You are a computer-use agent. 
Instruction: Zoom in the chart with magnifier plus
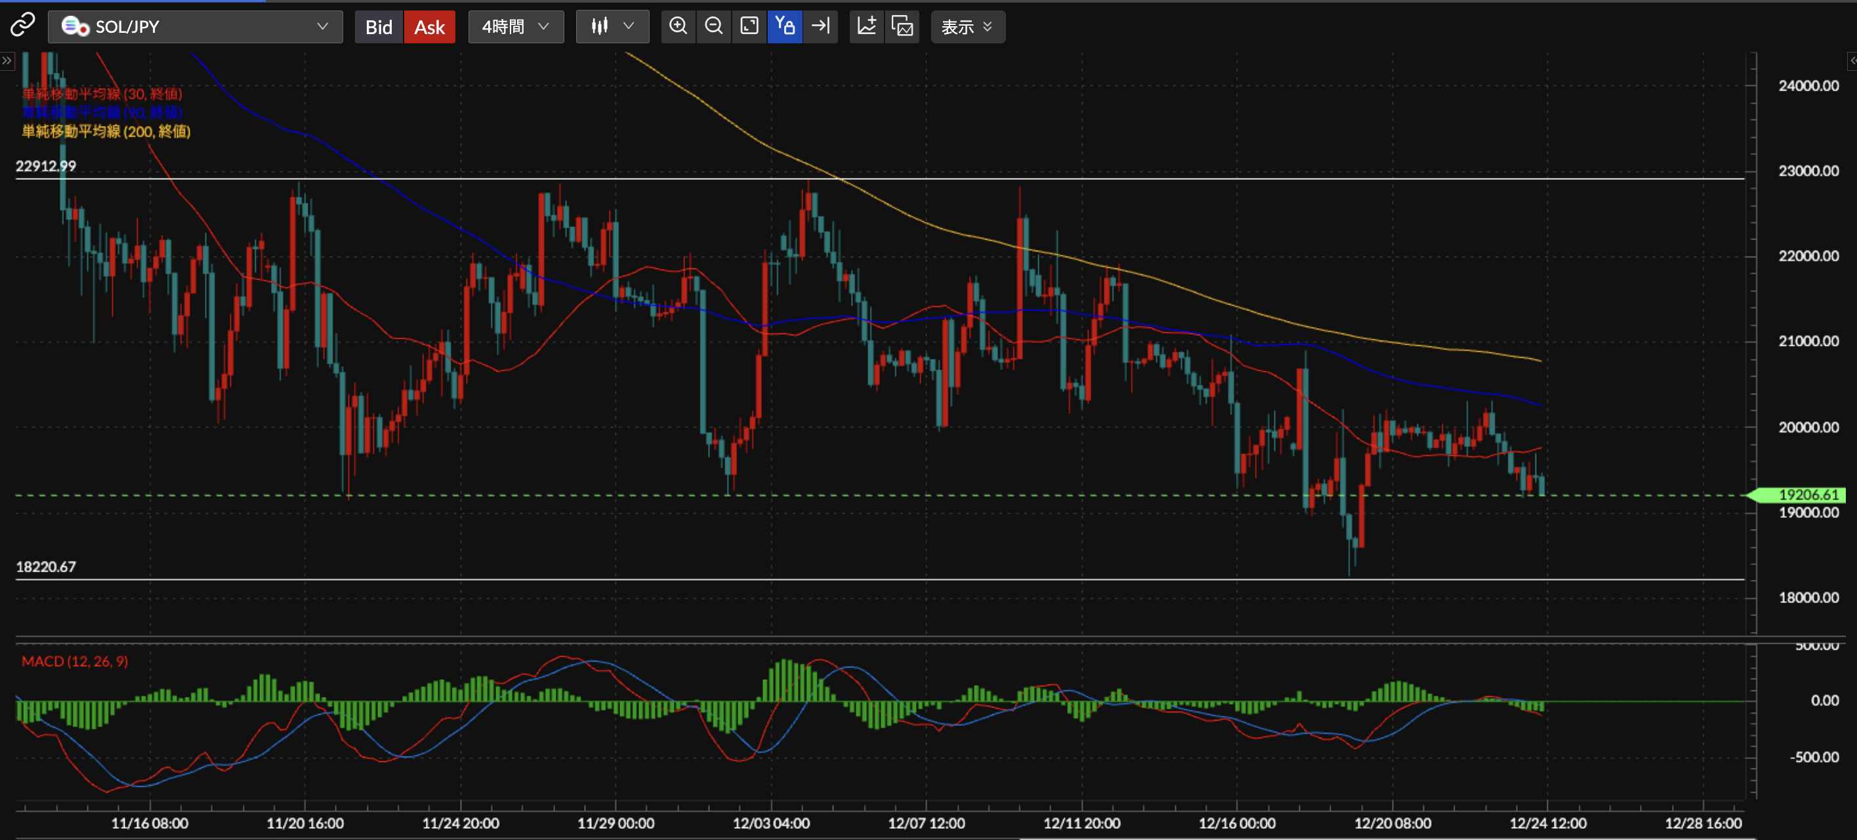[x=678, y=27]
